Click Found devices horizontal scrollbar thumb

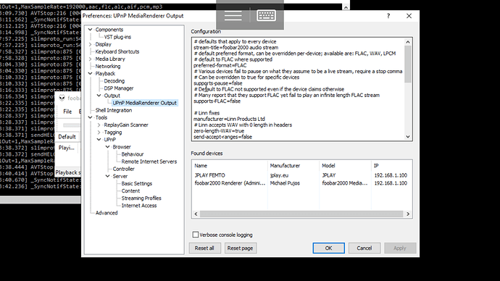(x=301, y=214)
